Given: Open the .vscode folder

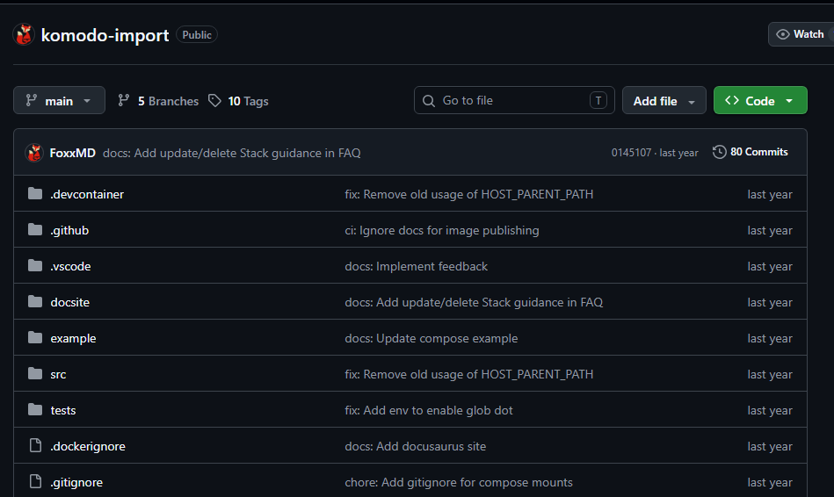Looking at the screenshot, I should [x=70, y=266].
